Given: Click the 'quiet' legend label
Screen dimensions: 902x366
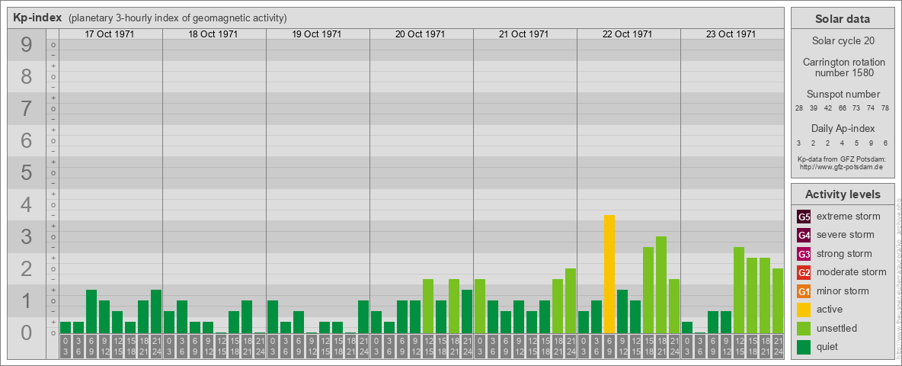Looking at the screenshot, I should [x=829, y=347].
